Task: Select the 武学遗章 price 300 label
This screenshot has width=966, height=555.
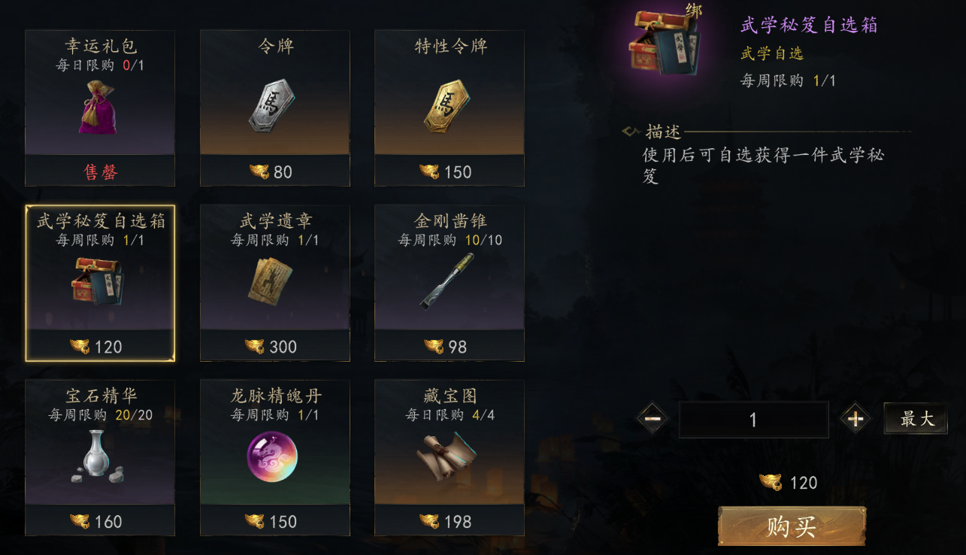Action: 271,347
